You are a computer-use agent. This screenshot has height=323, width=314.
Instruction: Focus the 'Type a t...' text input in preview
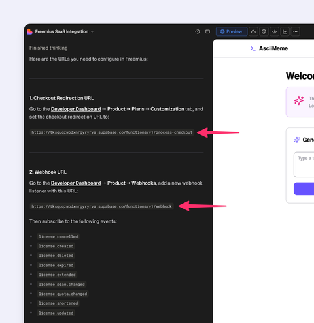[x=304, y=164]
